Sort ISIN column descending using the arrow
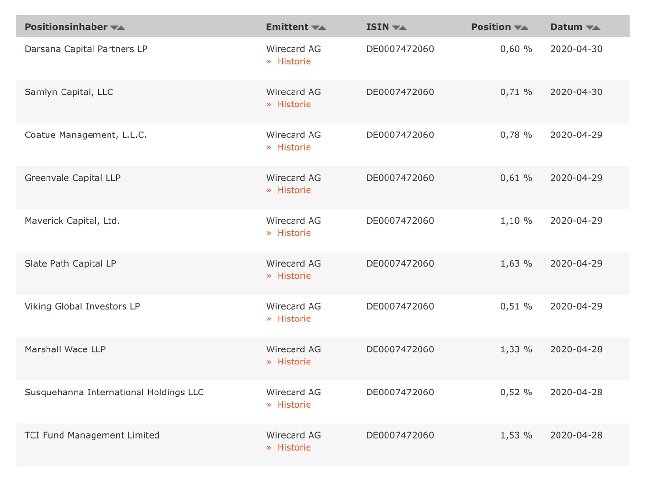Image resolution: width=652 pixels, height=485 pixels. [397, 28]
